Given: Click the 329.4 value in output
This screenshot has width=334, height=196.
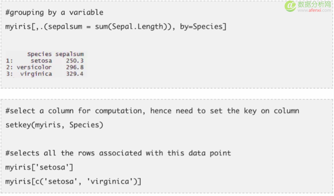Looking at the screenshot, I should coord(75,74).
